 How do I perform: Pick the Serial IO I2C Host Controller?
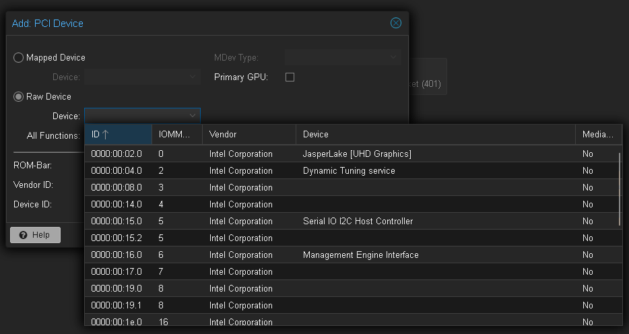pyautogui.click(x=358, y=222)
